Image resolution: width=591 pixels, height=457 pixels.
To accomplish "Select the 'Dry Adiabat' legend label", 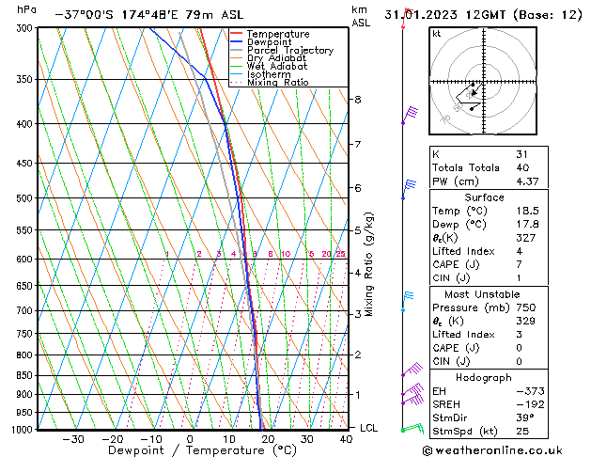I will coord(276,58).
